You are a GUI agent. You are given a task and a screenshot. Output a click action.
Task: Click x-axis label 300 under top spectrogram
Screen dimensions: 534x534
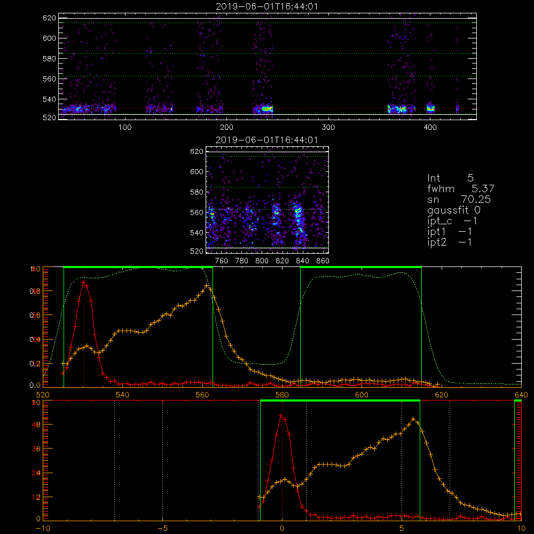pos(328,128)
